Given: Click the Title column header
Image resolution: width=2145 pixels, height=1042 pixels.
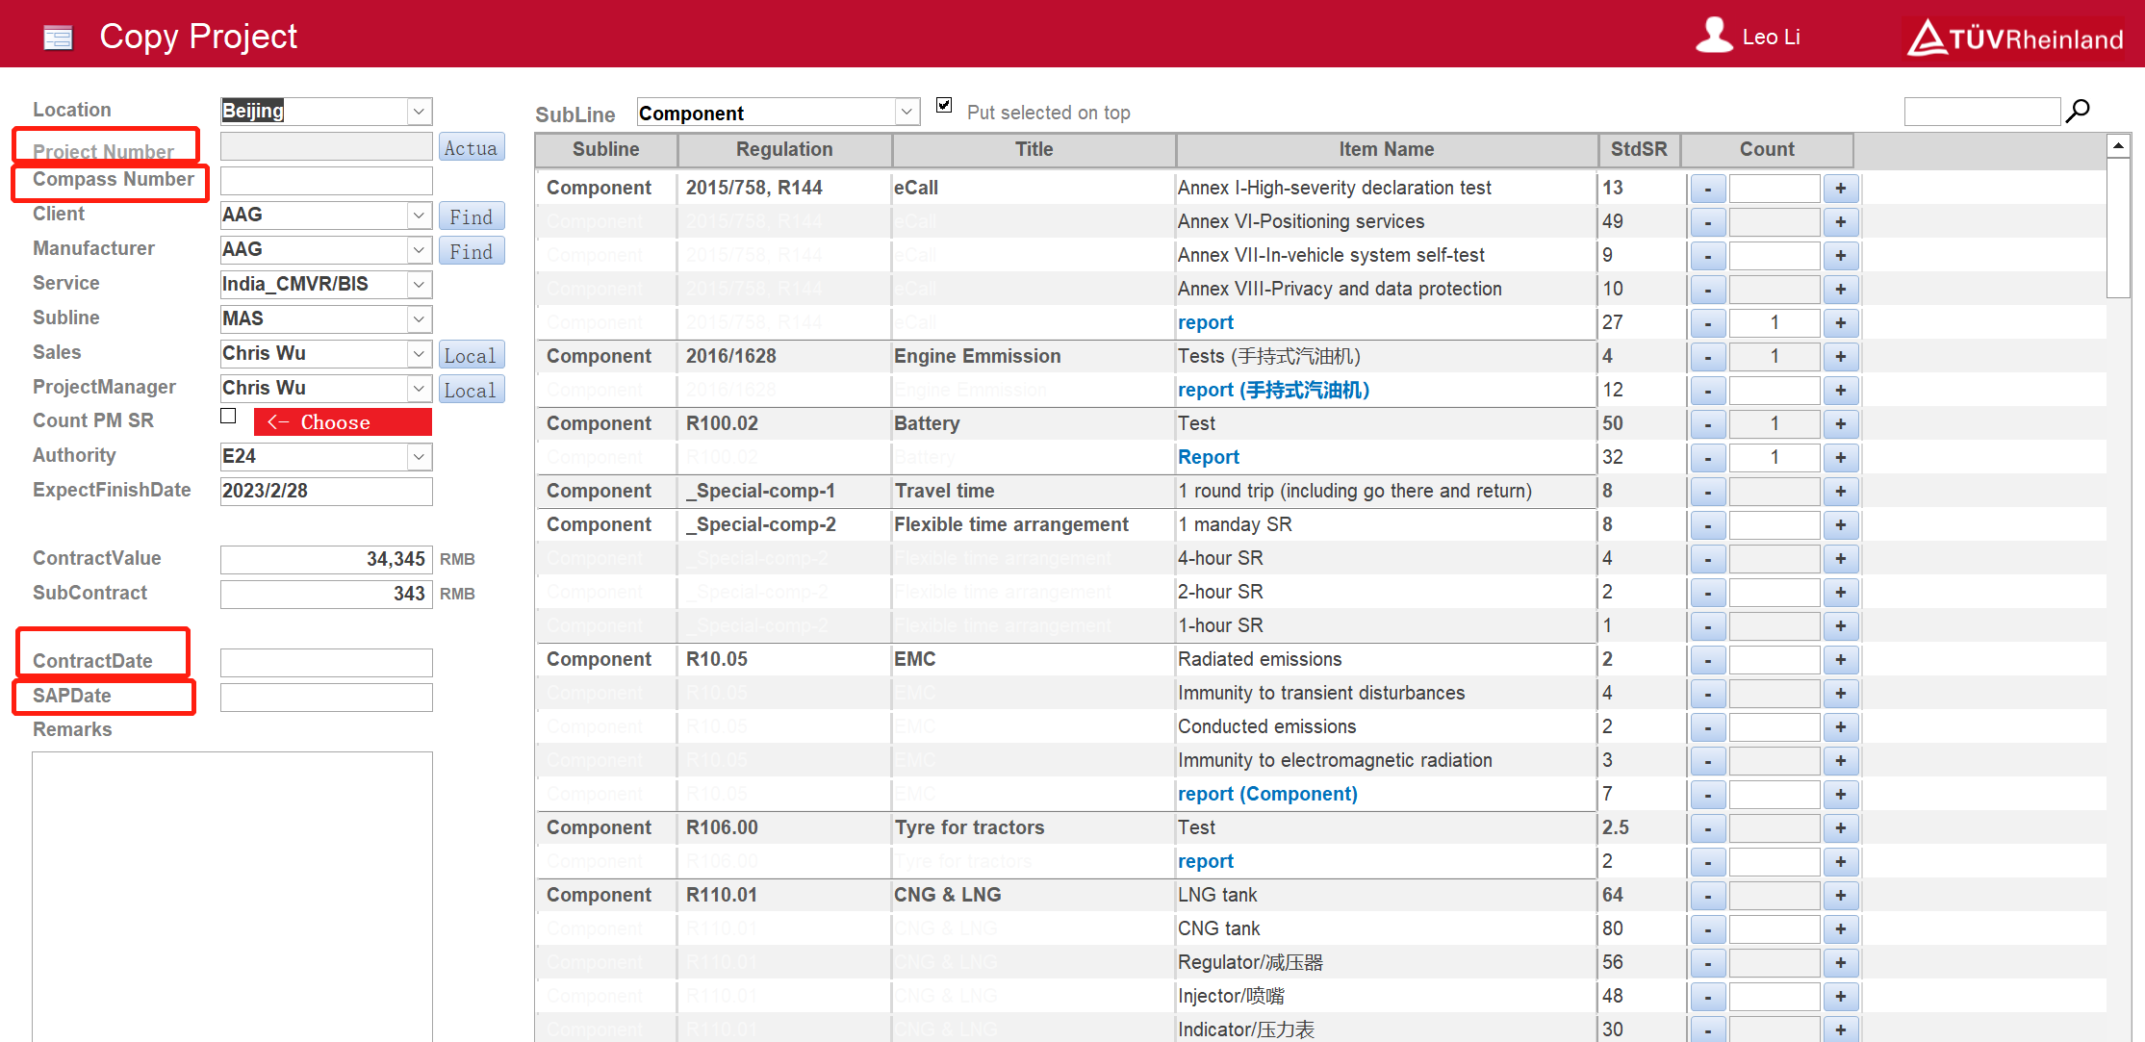Looking at the screenshot, I should click(1034, 150).
